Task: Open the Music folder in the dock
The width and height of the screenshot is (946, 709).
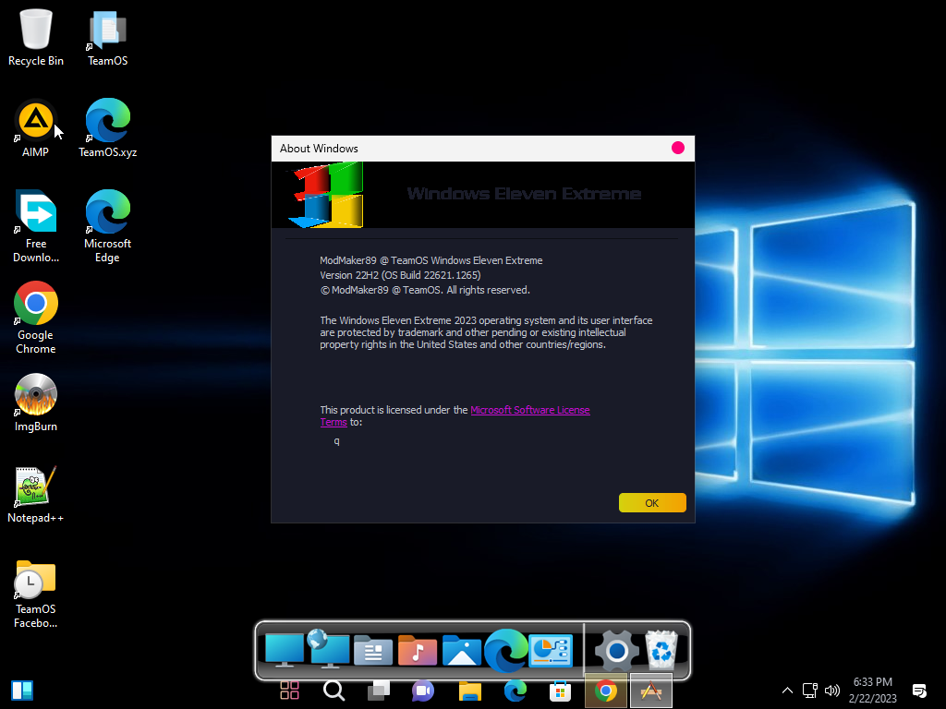Action: point(417,651)
